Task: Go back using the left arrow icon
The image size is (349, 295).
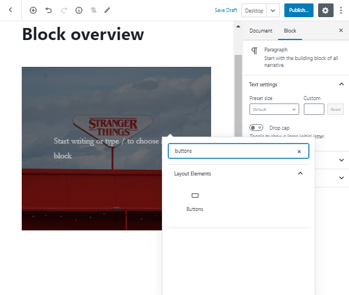Action: click(10, 10)
